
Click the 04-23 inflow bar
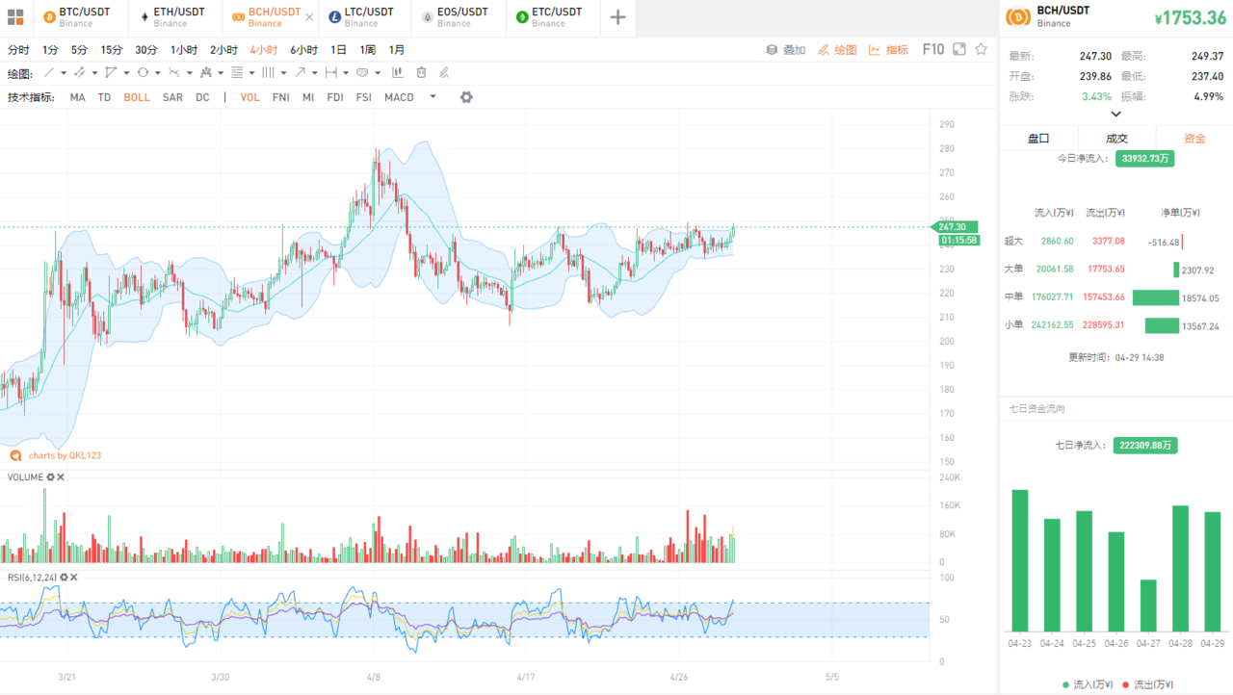click(1019, 560)
